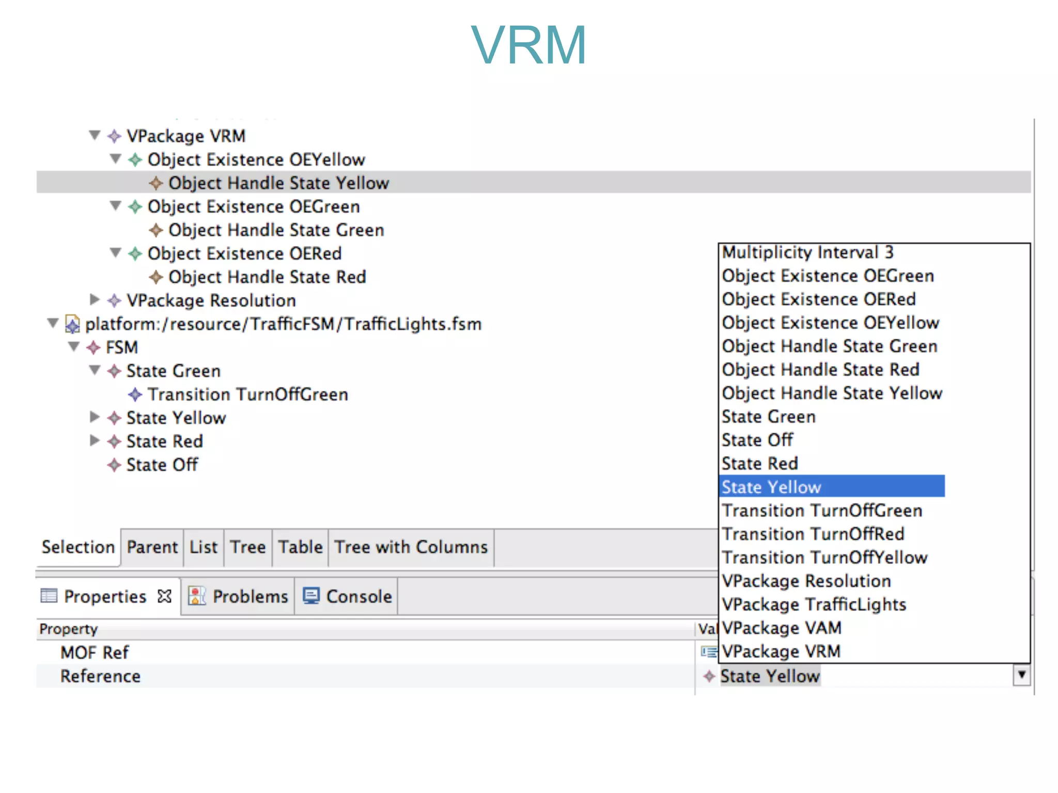The image size is (1058, 793).
Task: Switch to the Table tab
Action: (300, 547)
